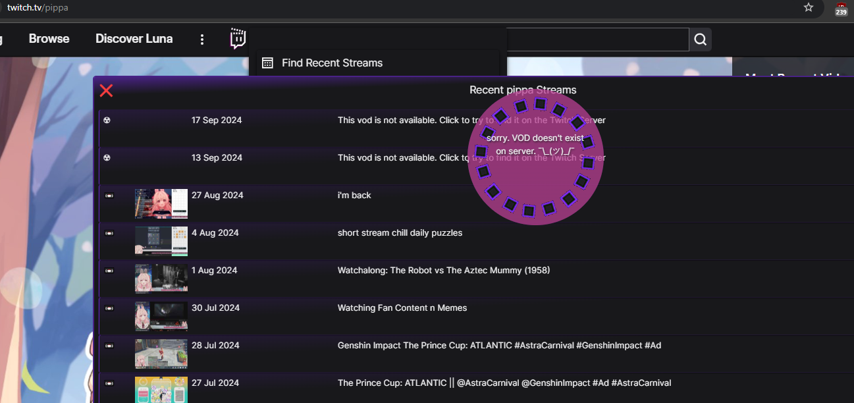Bookmark this page with the star icon
Viewport: 854px width, 403px height.
point(809,8)
